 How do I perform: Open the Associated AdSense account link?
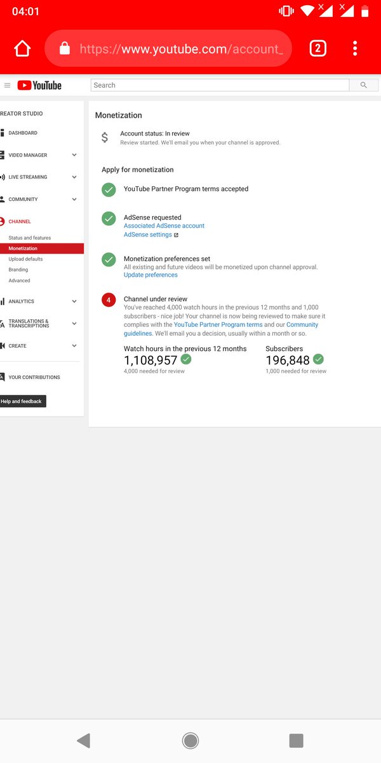pos(164,226)
